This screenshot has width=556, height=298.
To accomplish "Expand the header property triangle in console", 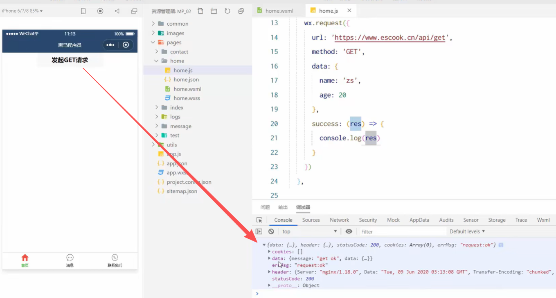I will 269,272.
